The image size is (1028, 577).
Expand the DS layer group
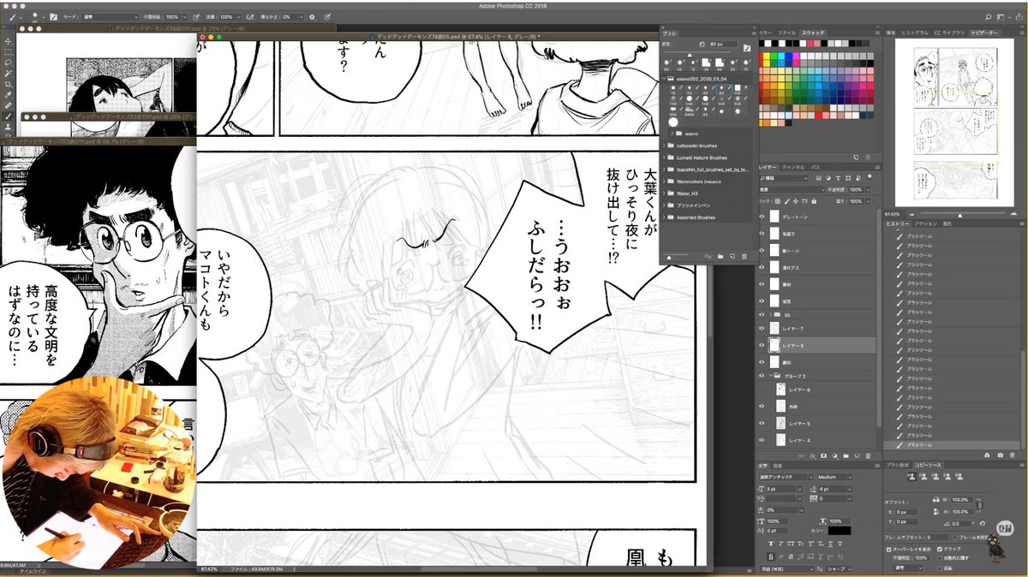(x=771, y=314)
